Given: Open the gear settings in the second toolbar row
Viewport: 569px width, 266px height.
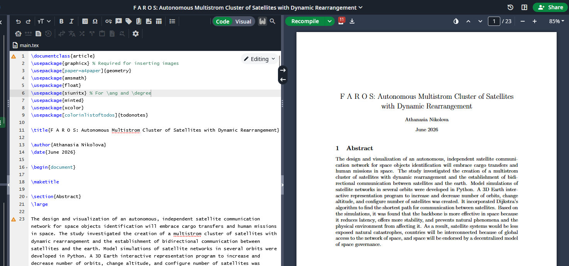Looking at the screenshot, I should tap(135, 34).
